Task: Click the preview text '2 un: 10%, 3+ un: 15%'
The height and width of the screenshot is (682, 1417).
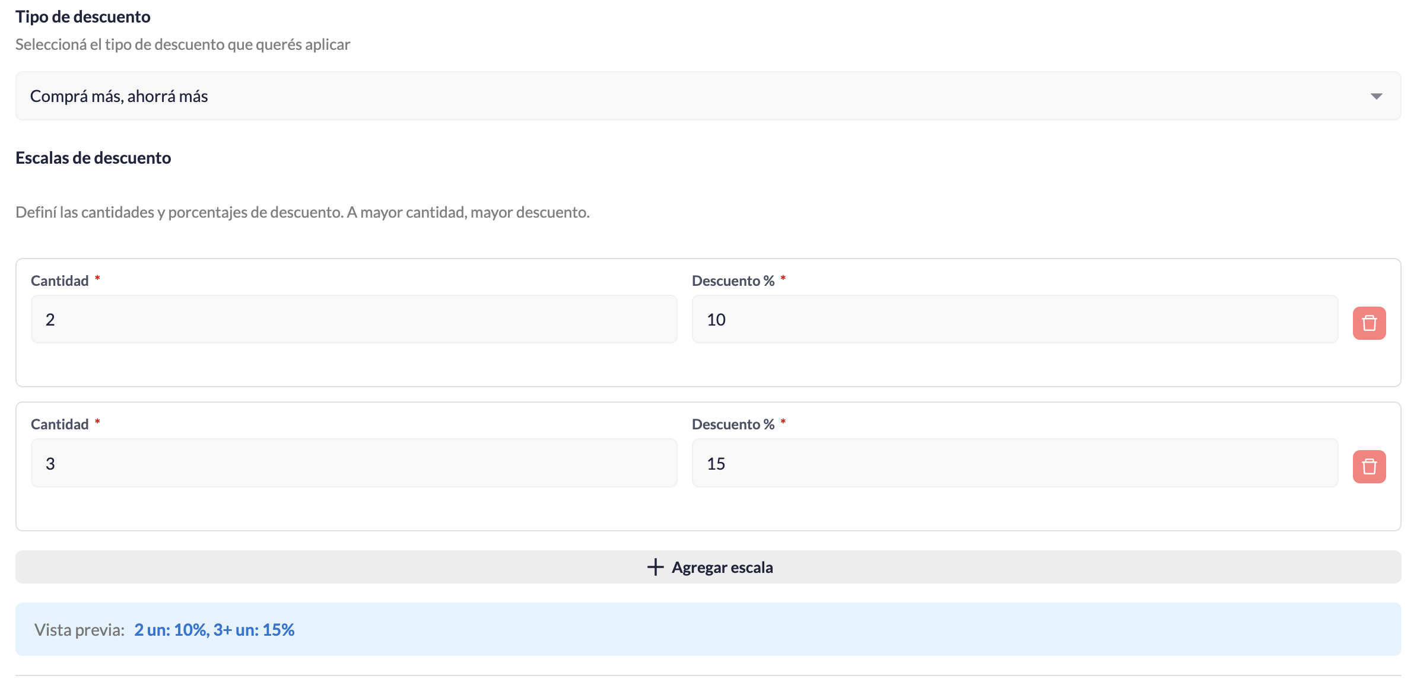Action: pyautogui.click(x=214, y=630)
